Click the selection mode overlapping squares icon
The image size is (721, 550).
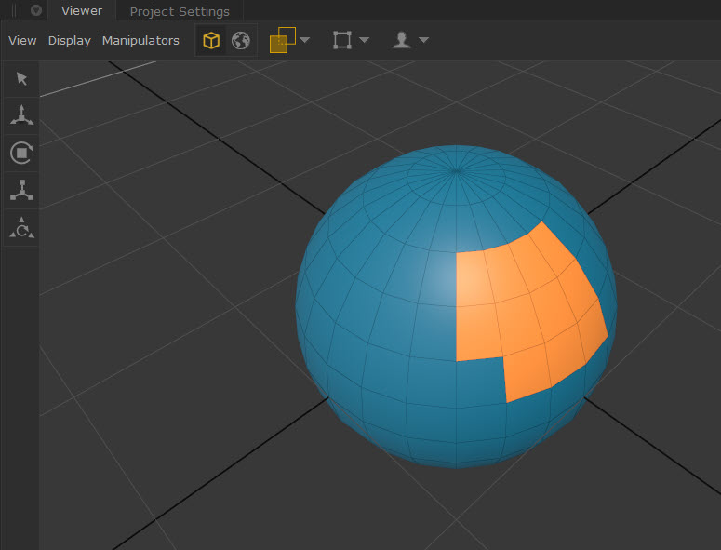click(x=282, y=41)
